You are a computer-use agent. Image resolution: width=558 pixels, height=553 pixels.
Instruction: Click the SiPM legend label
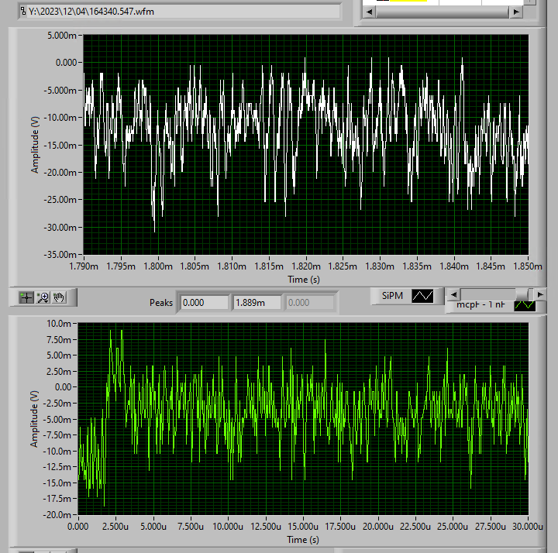[x=392, y=296]
